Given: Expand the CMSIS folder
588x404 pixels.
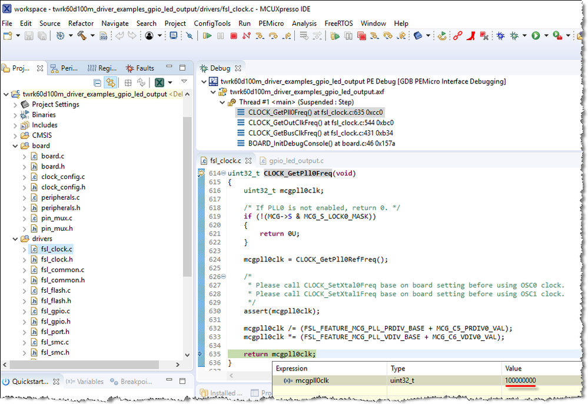Looking at the screenshot, I should pyautogui.click(x=15, y=136).
